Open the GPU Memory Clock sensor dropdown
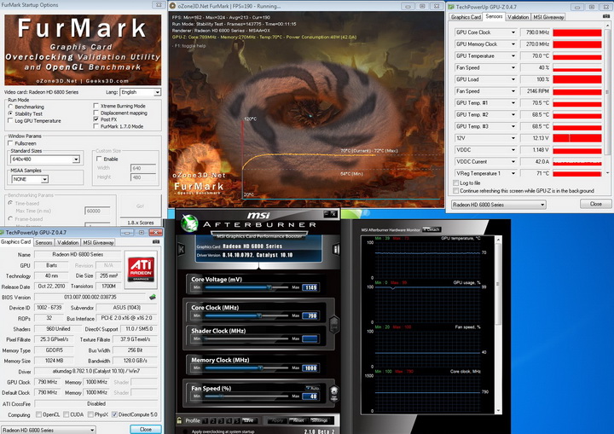The height and width of the screenshot is (434, 614). point(485,43)
